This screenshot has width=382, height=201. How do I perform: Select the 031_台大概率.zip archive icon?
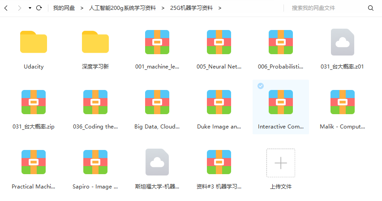click(34, 102)
